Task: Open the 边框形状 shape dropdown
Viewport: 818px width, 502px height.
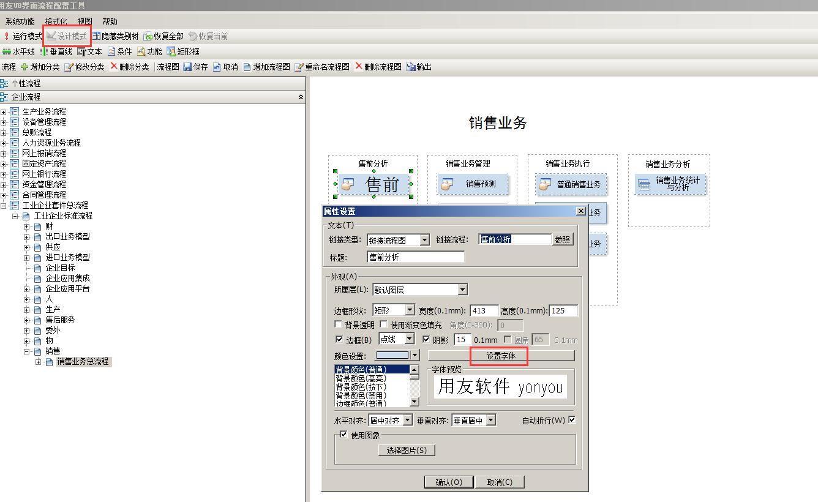Action: coord(410,310)
